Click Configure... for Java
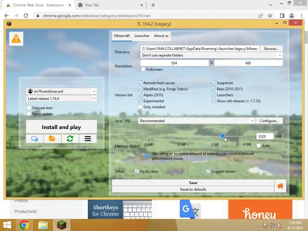The height and width of the screenshot is (231, 308). pyautogui.click(x=269, y=121)
